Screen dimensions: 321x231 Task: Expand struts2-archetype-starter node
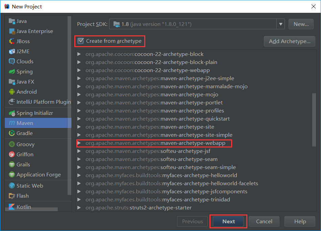(79, 208)
